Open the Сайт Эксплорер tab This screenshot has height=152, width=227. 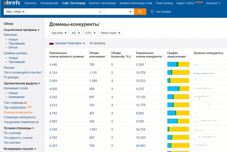coord(74,3)
